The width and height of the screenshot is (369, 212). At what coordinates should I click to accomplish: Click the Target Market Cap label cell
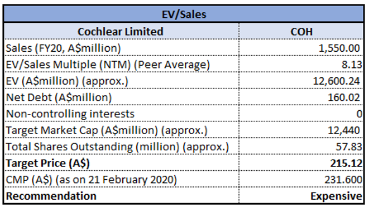click(122, 130)
